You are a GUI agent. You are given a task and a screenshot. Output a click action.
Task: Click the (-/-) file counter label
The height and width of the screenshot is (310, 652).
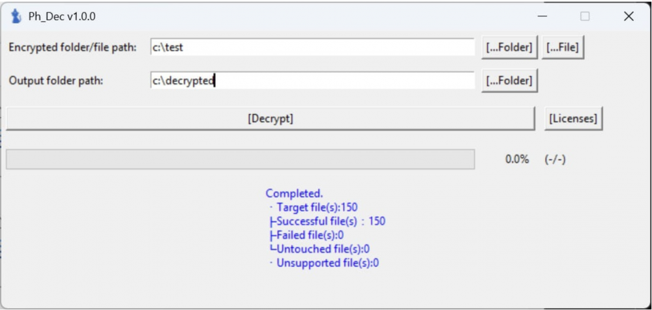(555, 159)
